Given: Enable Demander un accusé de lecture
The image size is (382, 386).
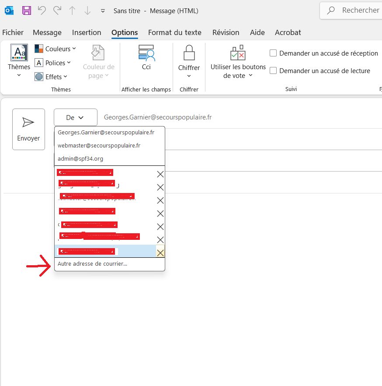Looking at the screenshot, I should 274,71.
